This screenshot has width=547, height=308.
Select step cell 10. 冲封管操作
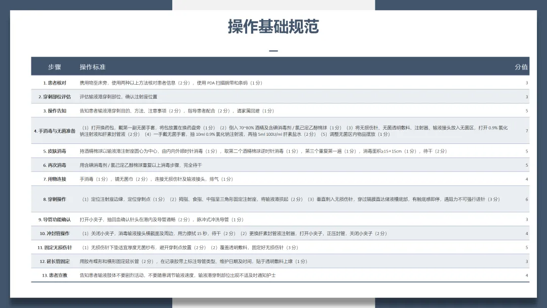tap(54, 234)
